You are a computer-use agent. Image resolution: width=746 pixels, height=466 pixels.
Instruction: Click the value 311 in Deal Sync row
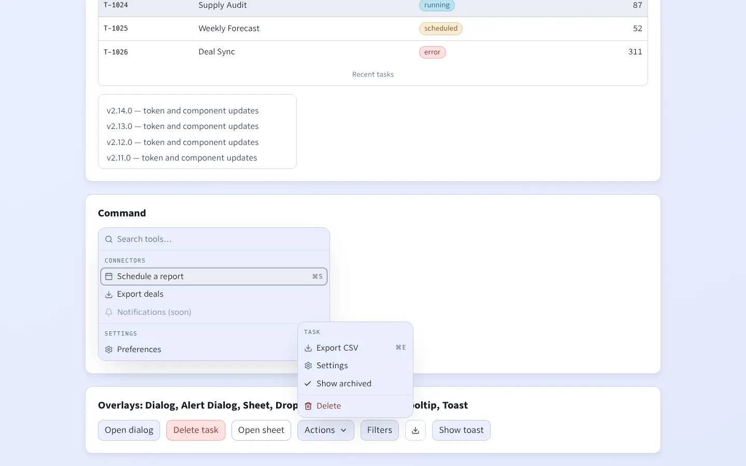[x=635, y=52]
